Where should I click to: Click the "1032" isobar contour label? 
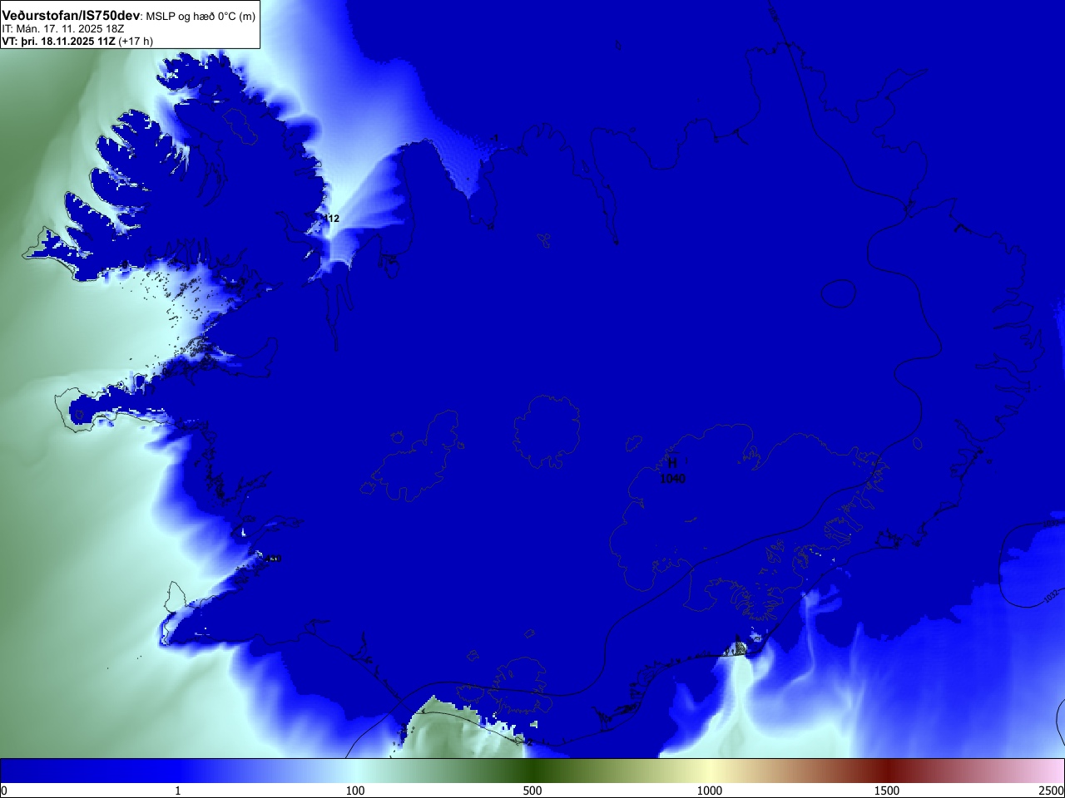pyautogui.click(x=1053, y=596)
